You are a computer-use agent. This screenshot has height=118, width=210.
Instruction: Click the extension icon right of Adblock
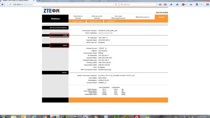point(191,4)
